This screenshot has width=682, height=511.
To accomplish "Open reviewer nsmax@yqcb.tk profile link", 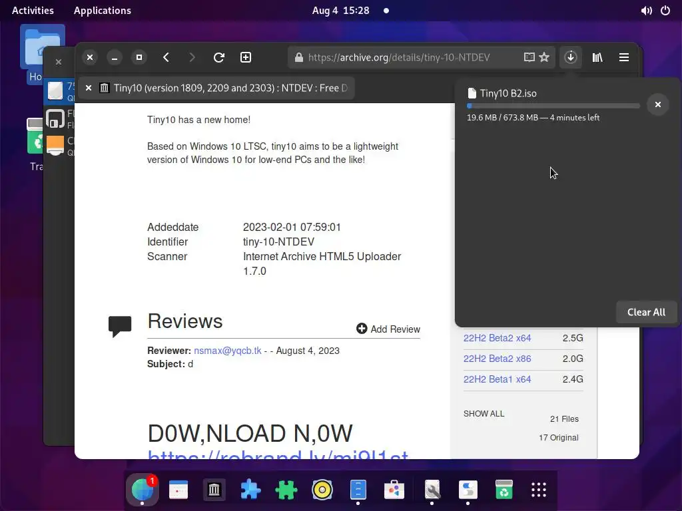I will [x=228, y=351].
